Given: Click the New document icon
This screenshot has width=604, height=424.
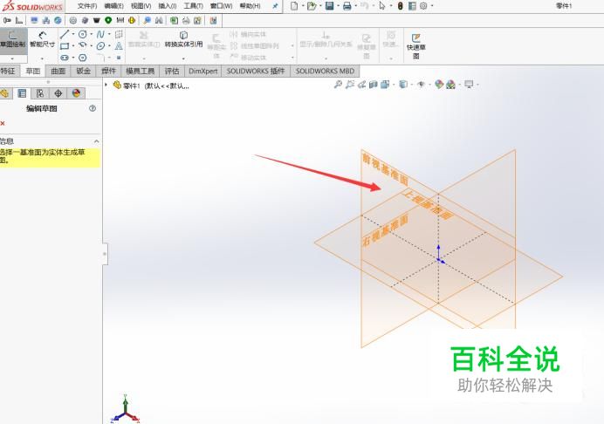Looking at the screenshot, I should tap(294, 6).
